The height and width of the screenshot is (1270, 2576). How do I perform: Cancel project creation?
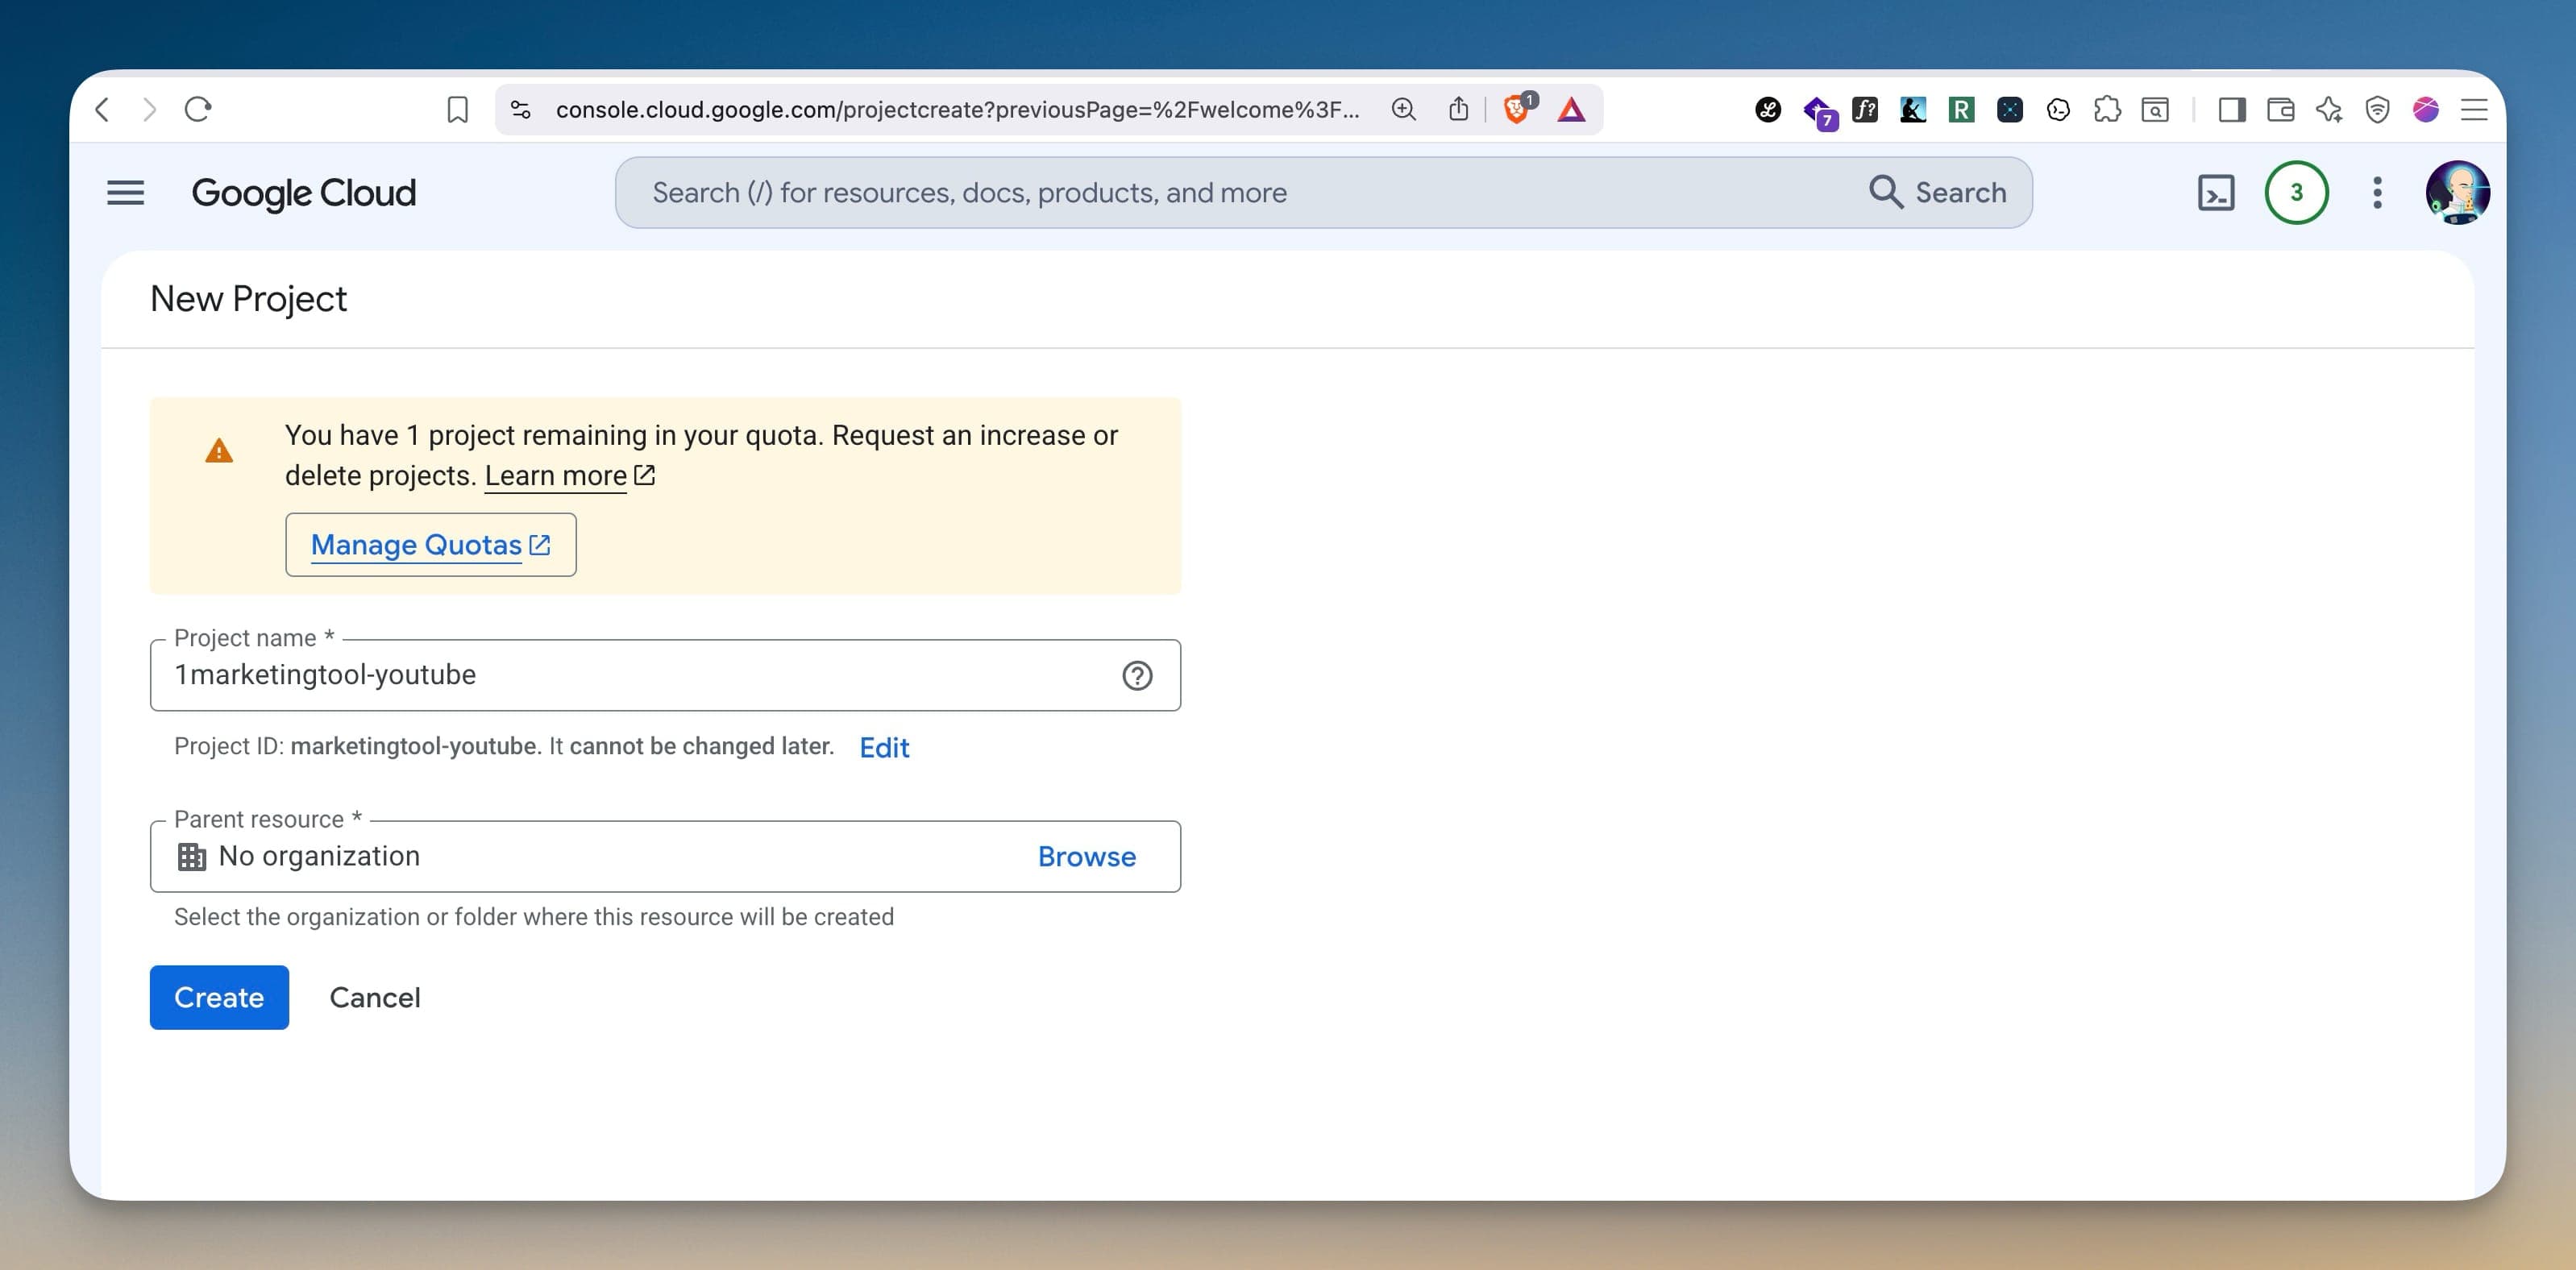(x=375, y=997)
